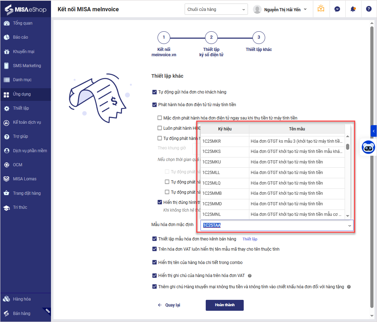Open Thiết lập link for kênh bán hàng
377x322 pixels.
point(250,239)
